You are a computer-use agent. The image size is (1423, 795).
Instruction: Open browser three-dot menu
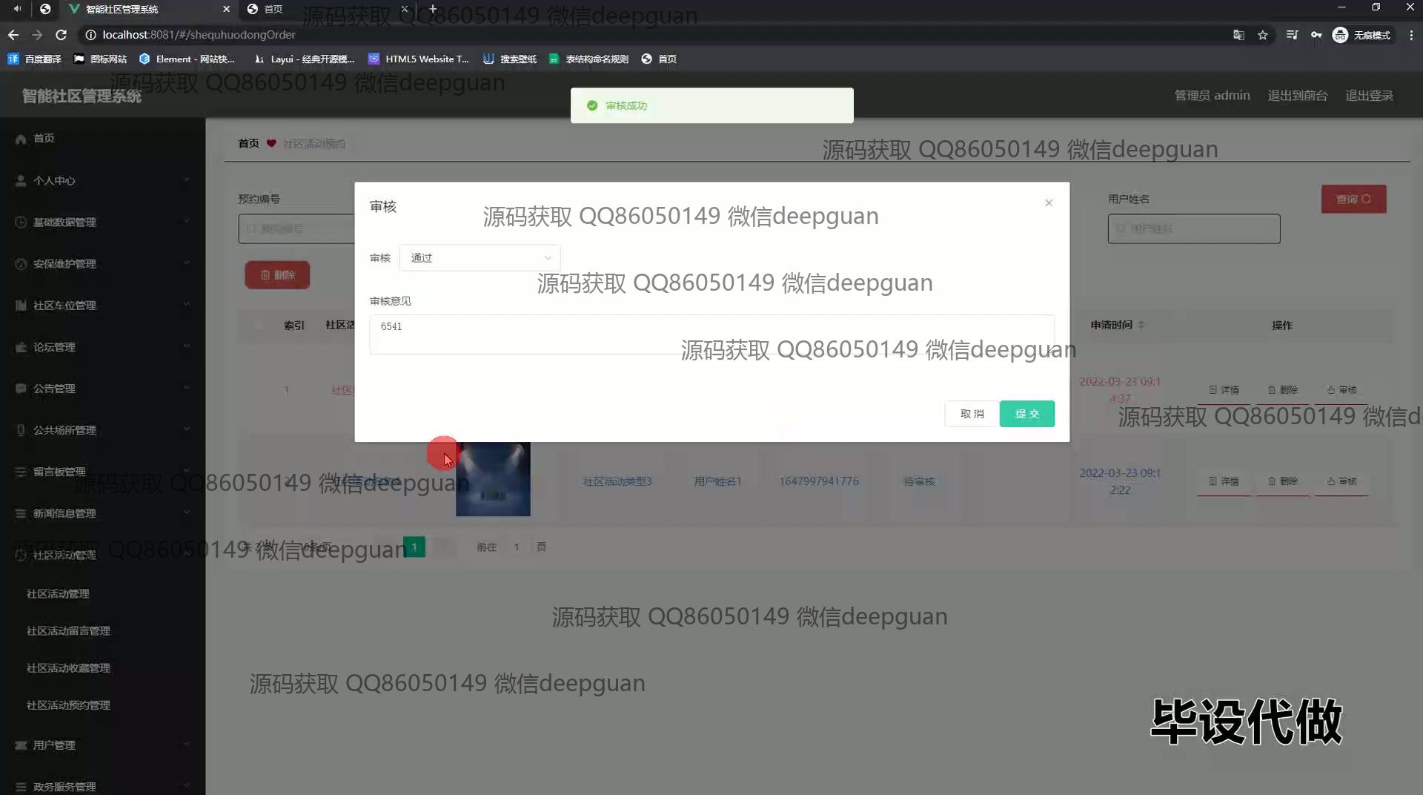[1410, 35]
